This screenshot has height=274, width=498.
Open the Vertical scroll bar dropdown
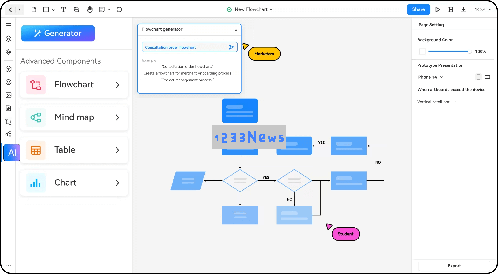pos(437,102)
